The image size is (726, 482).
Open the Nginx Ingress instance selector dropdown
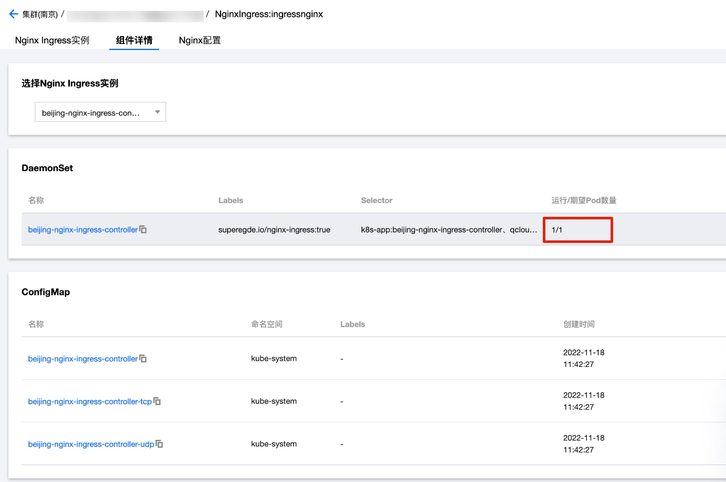pos(100,112)
